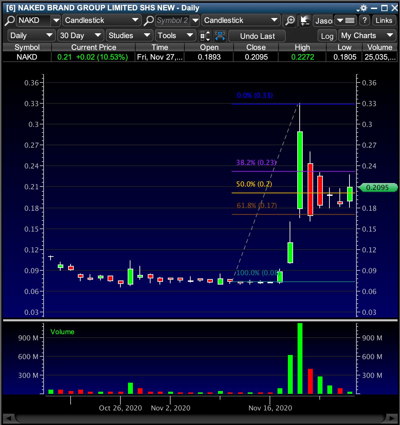The image size is (400, 425).
Task: Click into the Symbol 2 input field
Action: pos(173,20)
